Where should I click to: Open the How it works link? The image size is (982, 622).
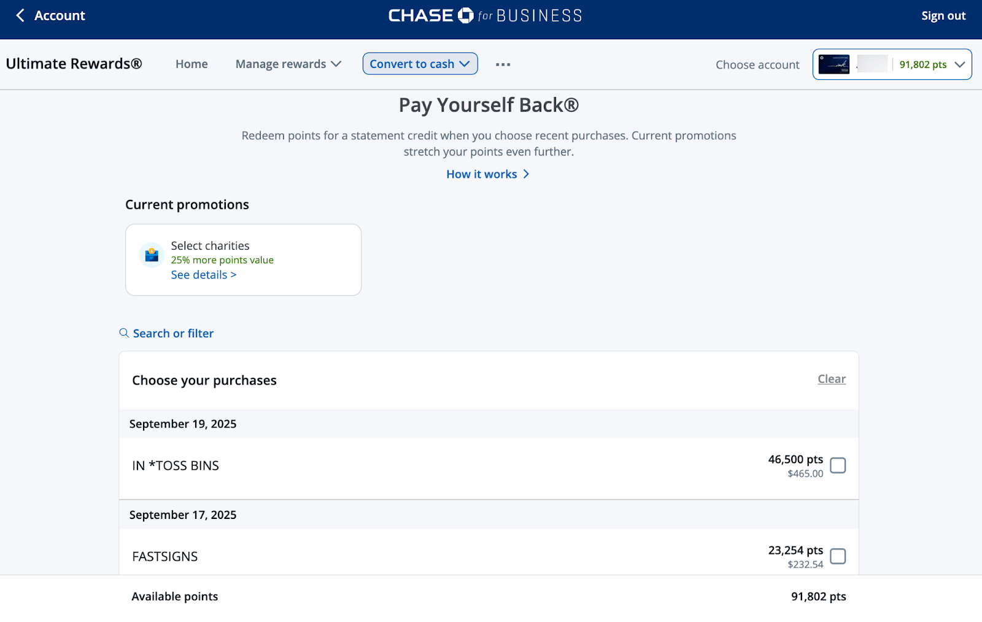[x=482, y=174]
